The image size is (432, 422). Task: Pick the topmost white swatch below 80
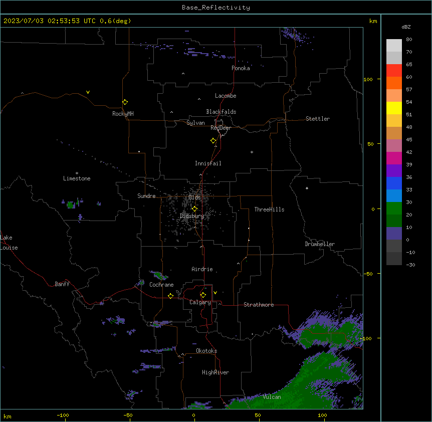click(394, 46)
